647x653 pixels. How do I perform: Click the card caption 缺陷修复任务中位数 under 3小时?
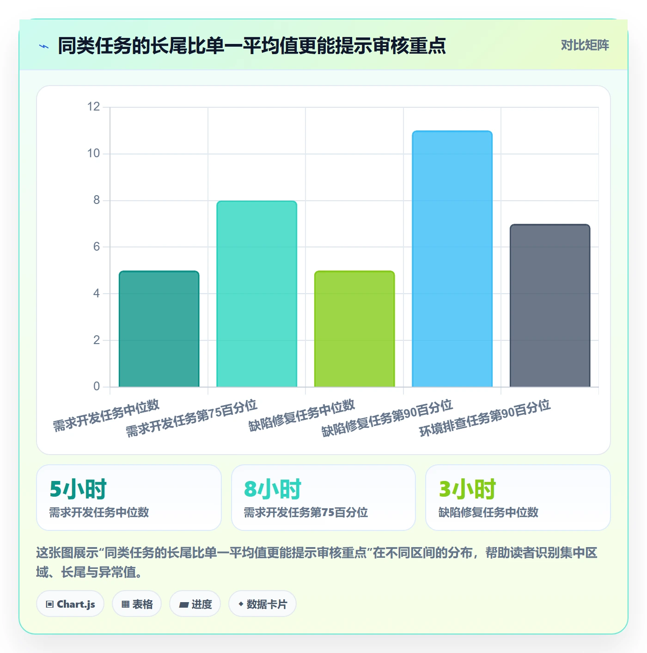point(488,512)
